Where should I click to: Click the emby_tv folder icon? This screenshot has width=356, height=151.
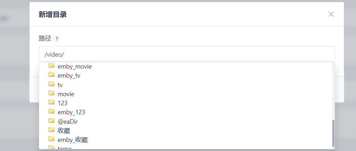pos(52,74)
